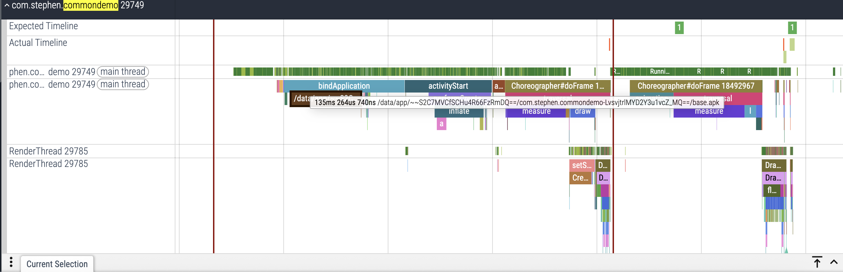Select the second green frame marker labeled 1
843x272 pixels.
coord(792,28)
